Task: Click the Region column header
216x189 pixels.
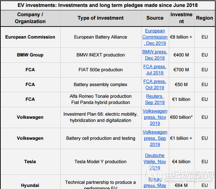Action: 205,18
